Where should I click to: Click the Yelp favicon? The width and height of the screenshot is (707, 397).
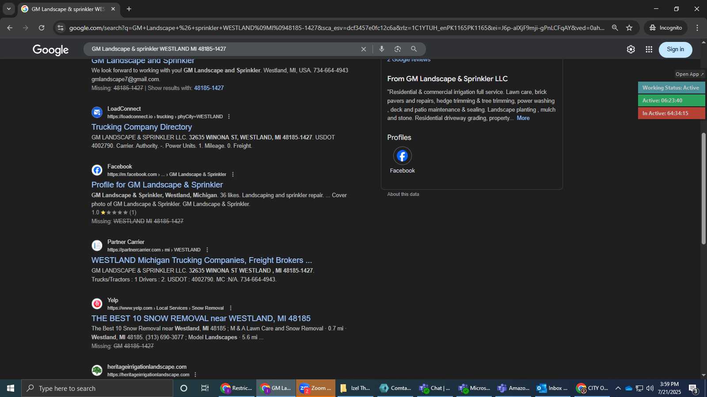click(97, 304)
